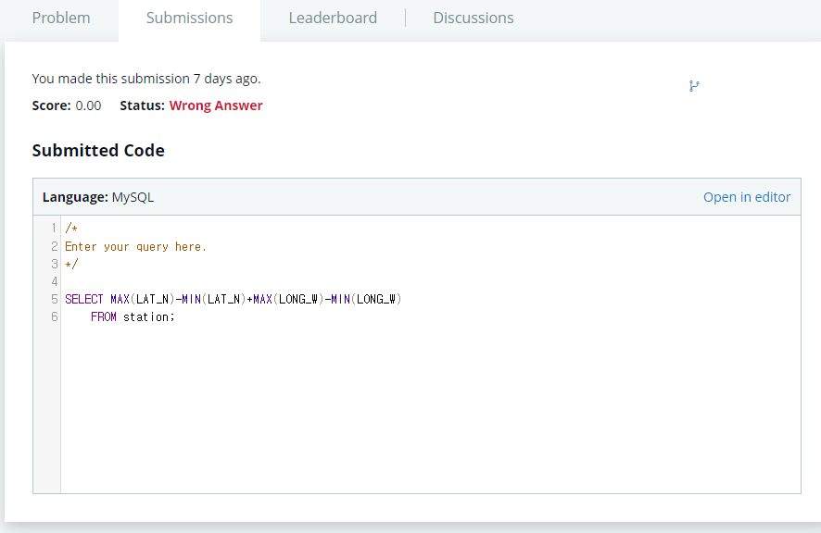Click the 'FROM station;' code line
Image resolution: width=821 pixels, height=533 pixels.
coord(133,317)
